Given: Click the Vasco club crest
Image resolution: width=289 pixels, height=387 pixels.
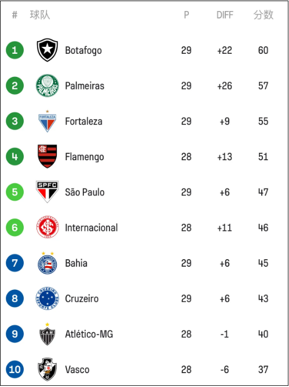Looking at the screenshot, I should pyautogui.click(x=47, y=370).
